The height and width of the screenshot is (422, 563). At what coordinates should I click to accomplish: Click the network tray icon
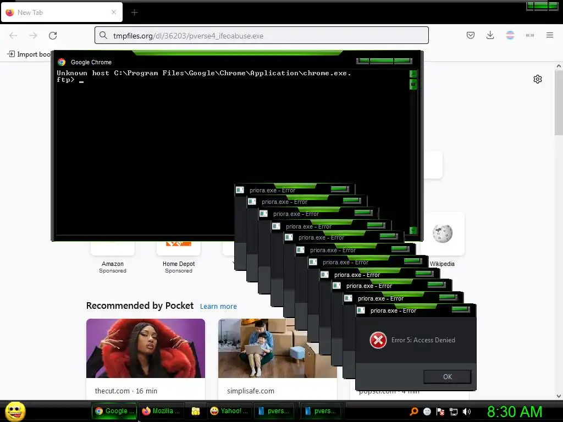coord(454,412)
